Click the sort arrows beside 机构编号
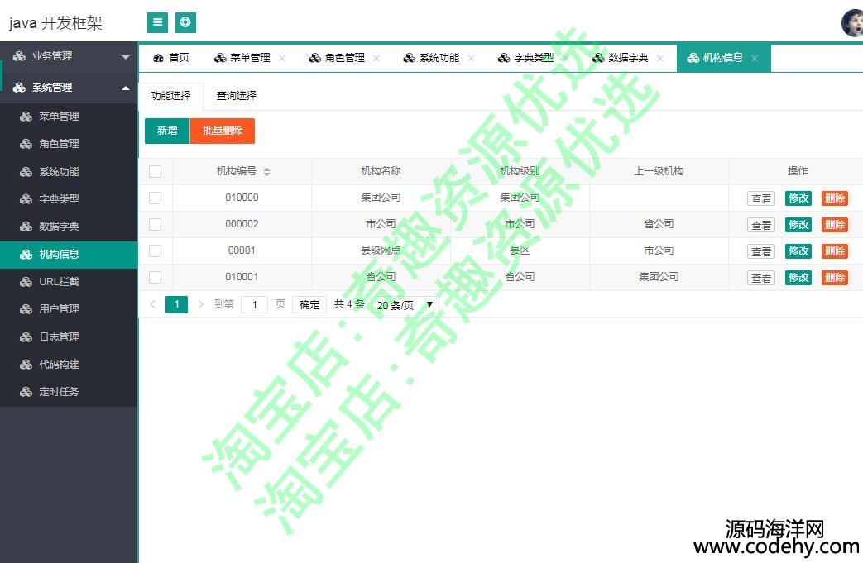 point(266,172)
